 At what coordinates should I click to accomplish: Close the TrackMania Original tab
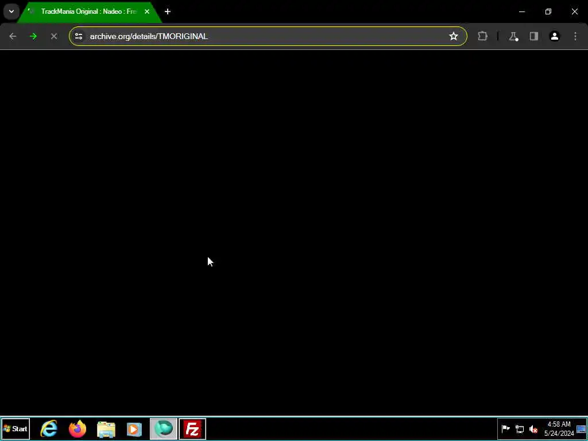coord(147,11)
